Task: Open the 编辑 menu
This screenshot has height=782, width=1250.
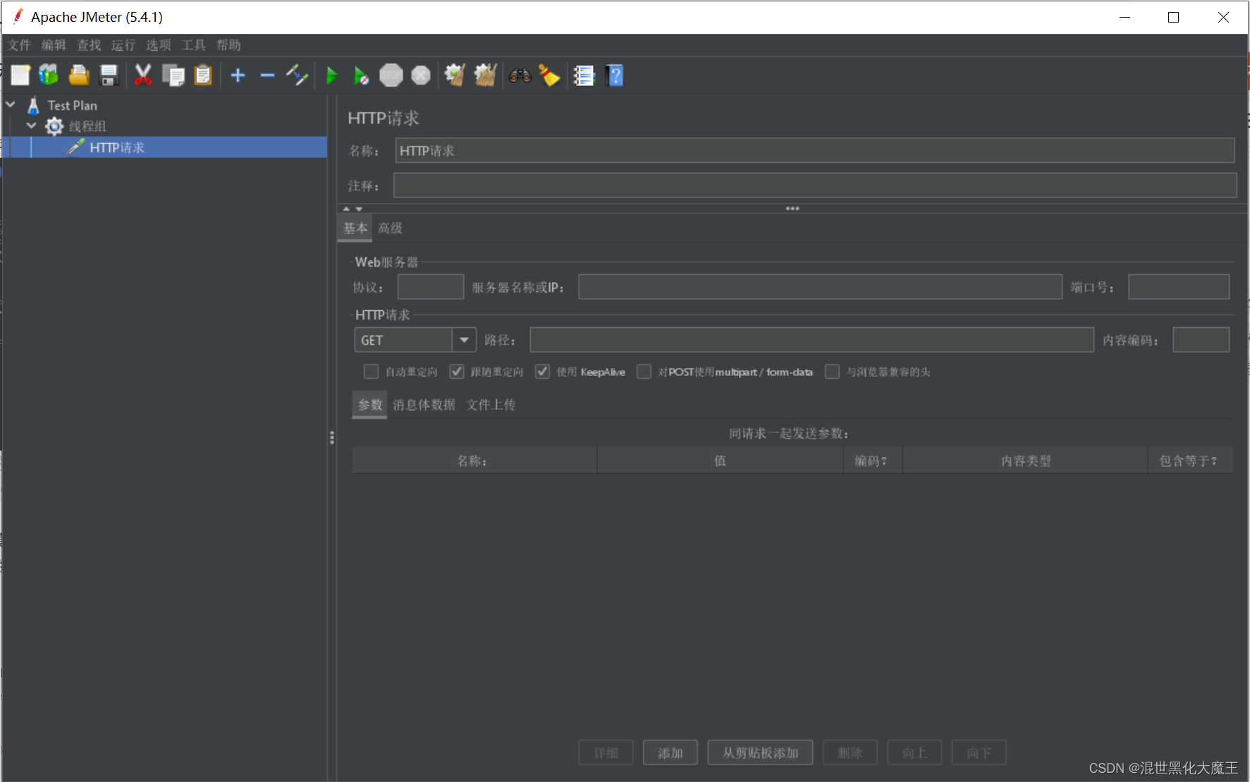Action: (54, 45)
